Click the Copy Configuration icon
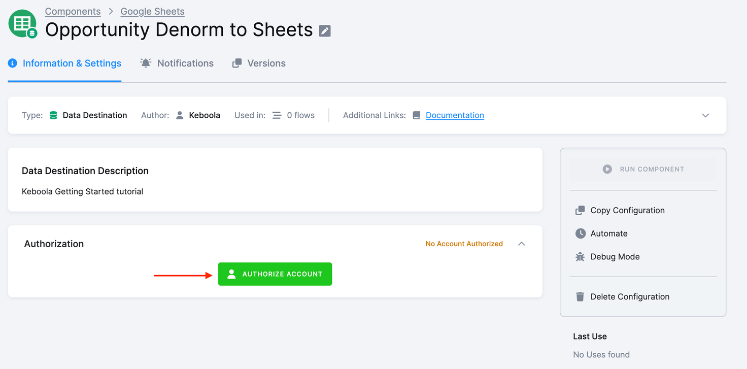Screen dimensions: 747x369 pyautogui.click(x=580, y=210)
